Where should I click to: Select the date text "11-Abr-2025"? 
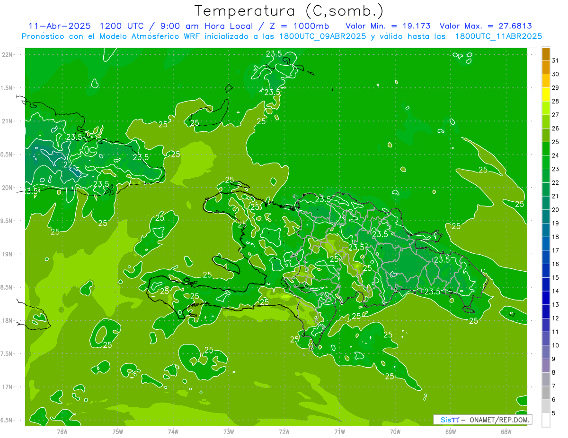pyautogui.click(x=59, y=26)
